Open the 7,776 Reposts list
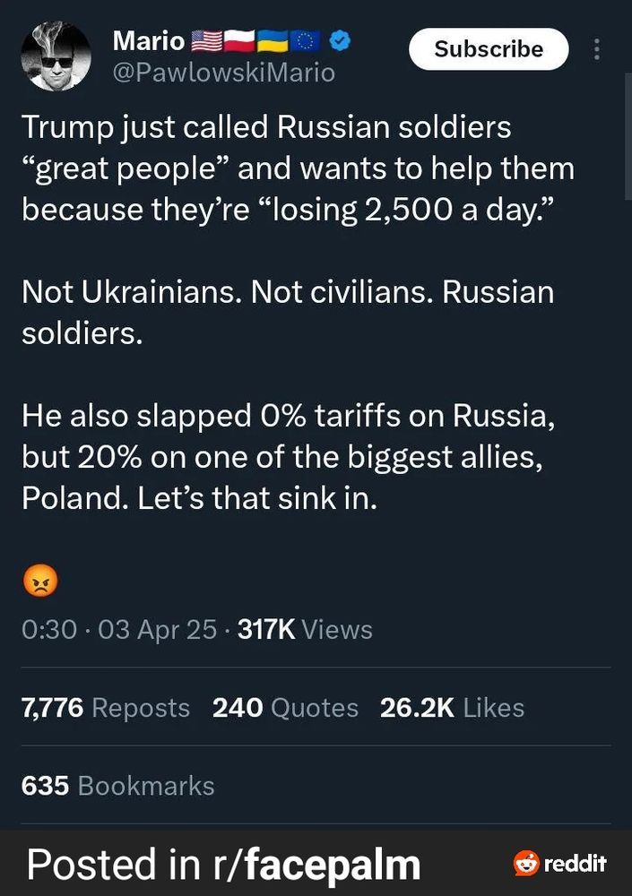 tap(105, 708)
